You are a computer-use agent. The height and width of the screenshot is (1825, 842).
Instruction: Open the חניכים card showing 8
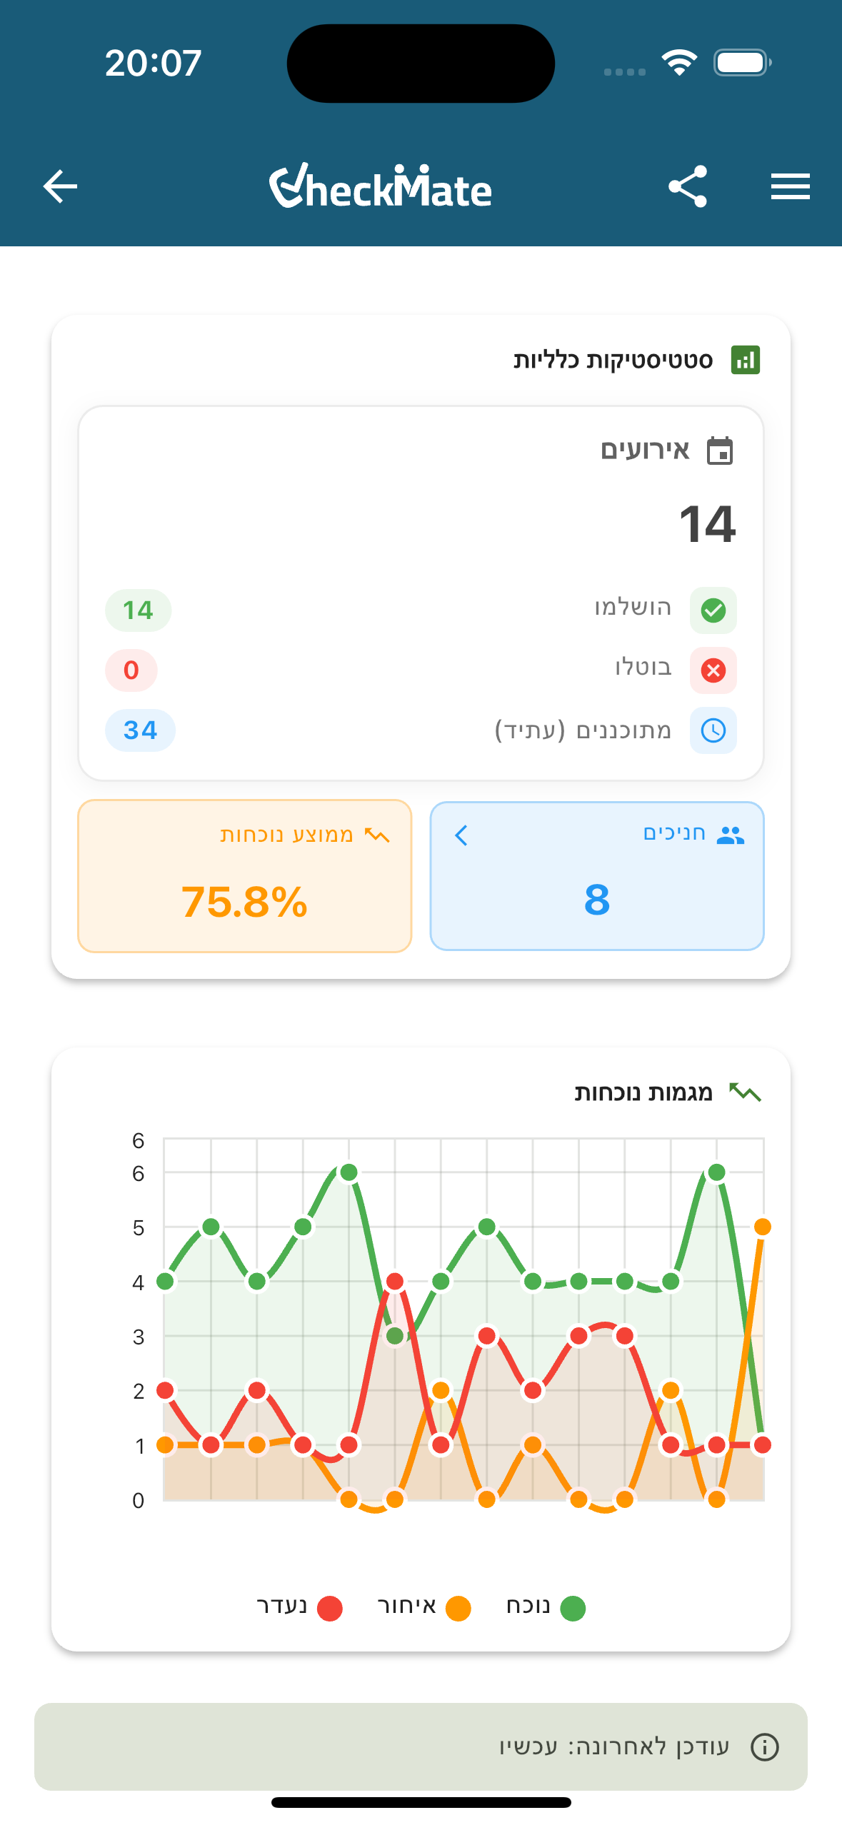(x=597, y=876)
